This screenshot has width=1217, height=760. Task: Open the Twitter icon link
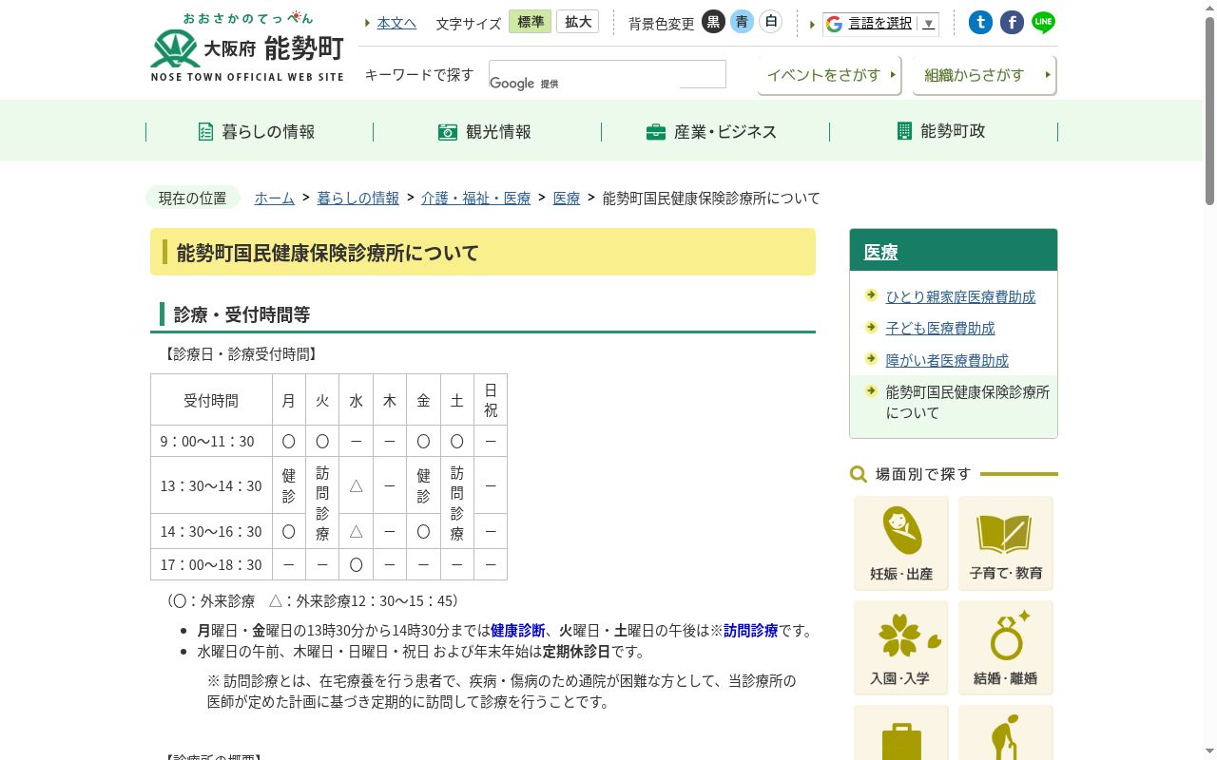(x=980, y=23)
